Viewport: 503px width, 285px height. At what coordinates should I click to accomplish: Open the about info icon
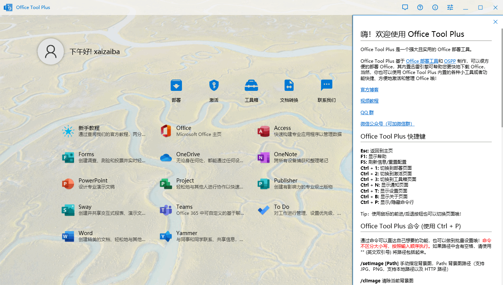click(x=435, y=7)
